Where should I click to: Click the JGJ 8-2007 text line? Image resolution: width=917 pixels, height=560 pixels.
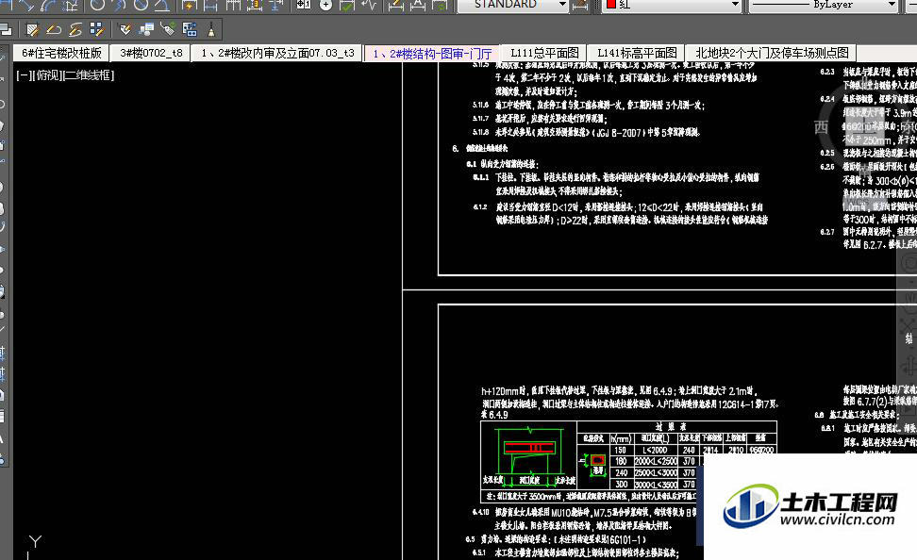[x=597, y=132]
